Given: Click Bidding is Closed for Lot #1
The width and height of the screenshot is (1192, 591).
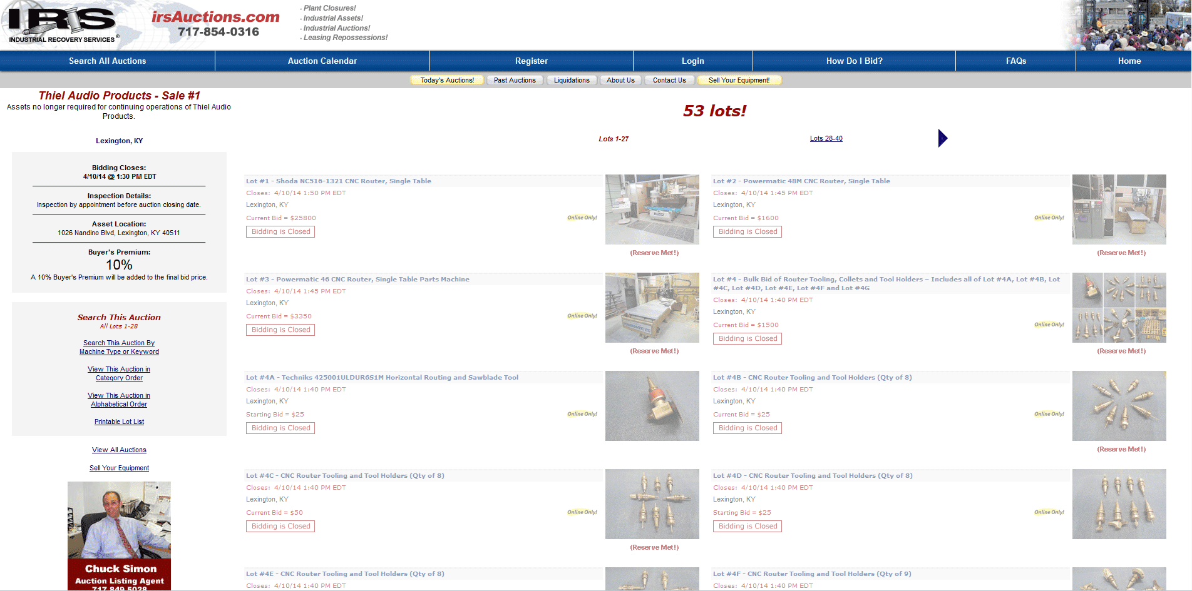Looking at the screenshot, I should (280, 231).
